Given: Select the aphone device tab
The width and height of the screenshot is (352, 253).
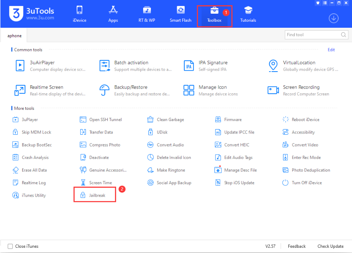Looking at the screenshot, I should [x=15, y=36].
